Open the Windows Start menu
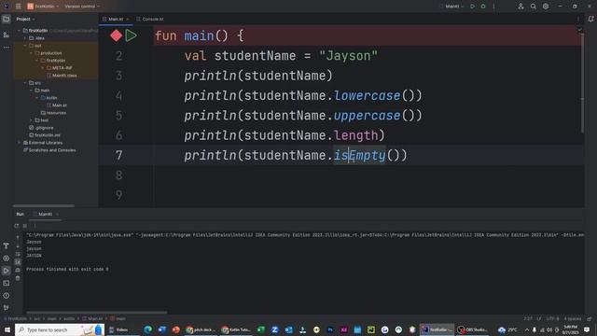This screenshot has height=336, width=597. pyautogui.click(x=7, y=329)
